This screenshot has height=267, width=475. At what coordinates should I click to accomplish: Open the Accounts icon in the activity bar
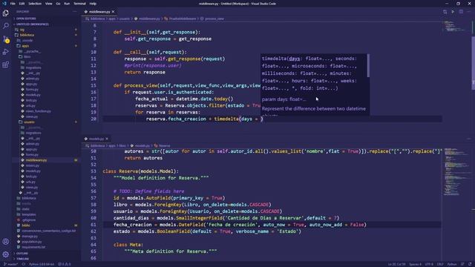pyautogui.click(x=5, y=242)
